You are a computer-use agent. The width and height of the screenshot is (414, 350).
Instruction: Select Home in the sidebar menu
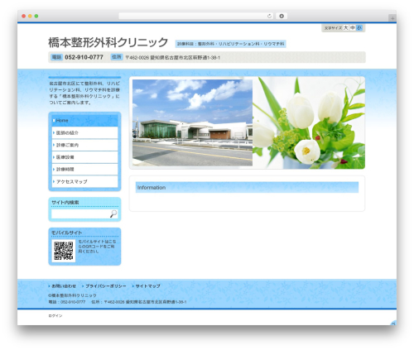(x=84, y=121)
